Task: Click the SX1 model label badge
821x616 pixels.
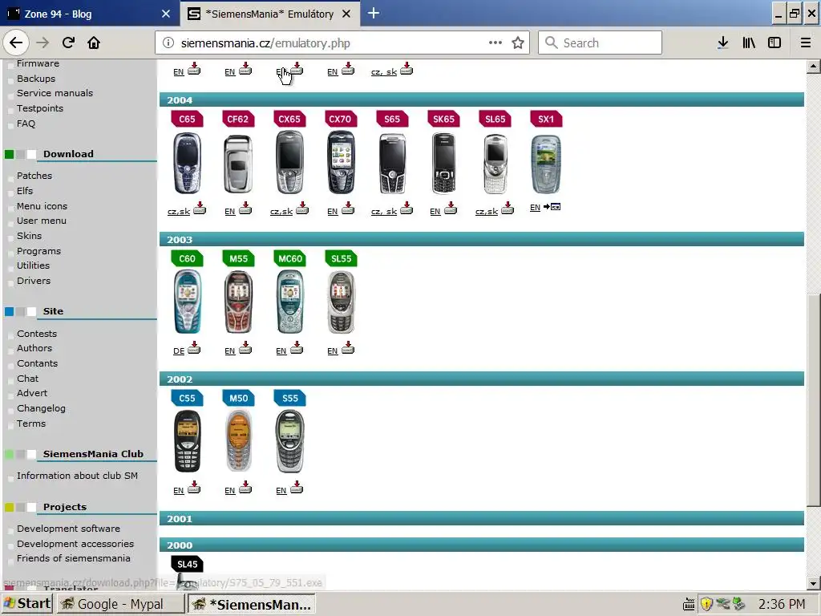Action: click(546, 119)
